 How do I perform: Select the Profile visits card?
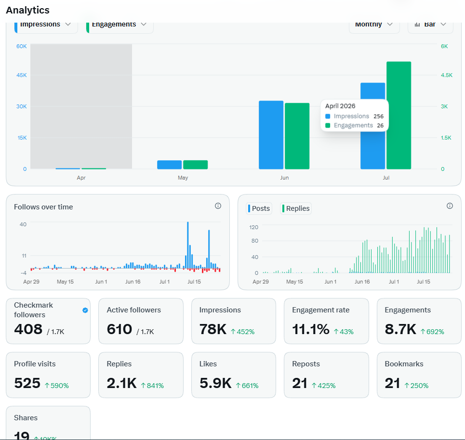(48, 375)
